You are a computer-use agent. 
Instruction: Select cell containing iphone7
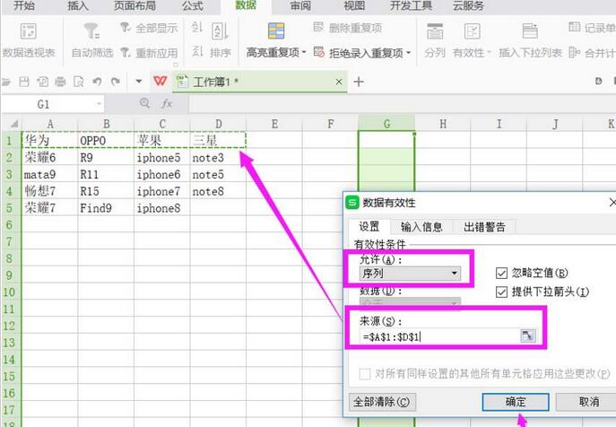pyautogui.click(x=162, y=191)
